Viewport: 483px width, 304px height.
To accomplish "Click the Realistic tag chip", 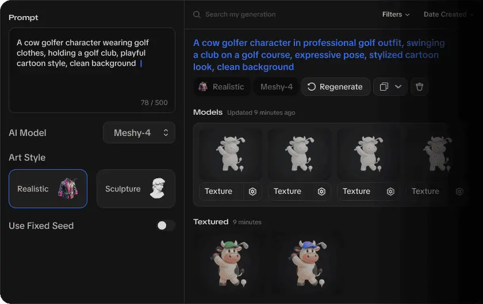I will point(222,87).
